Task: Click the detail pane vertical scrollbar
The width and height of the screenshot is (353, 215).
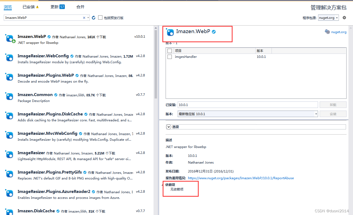Action: click(351, 120)
